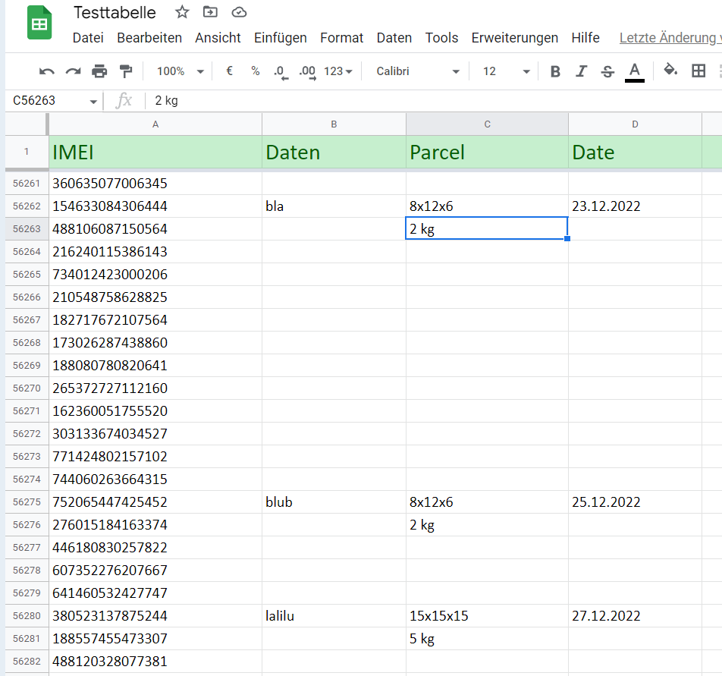Click the move to folder icon
Image resolution: width=722 pixels, height=676 pixels.
pos(210,12)
